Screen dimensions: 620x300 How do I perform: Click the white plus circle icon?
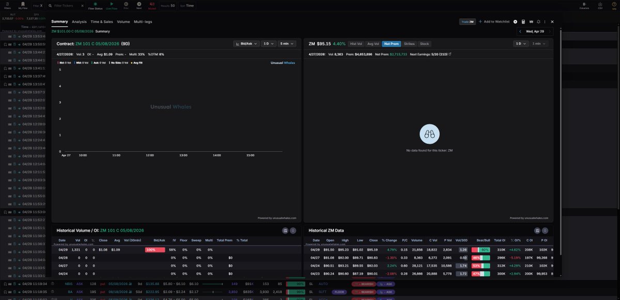click(515, 22)
